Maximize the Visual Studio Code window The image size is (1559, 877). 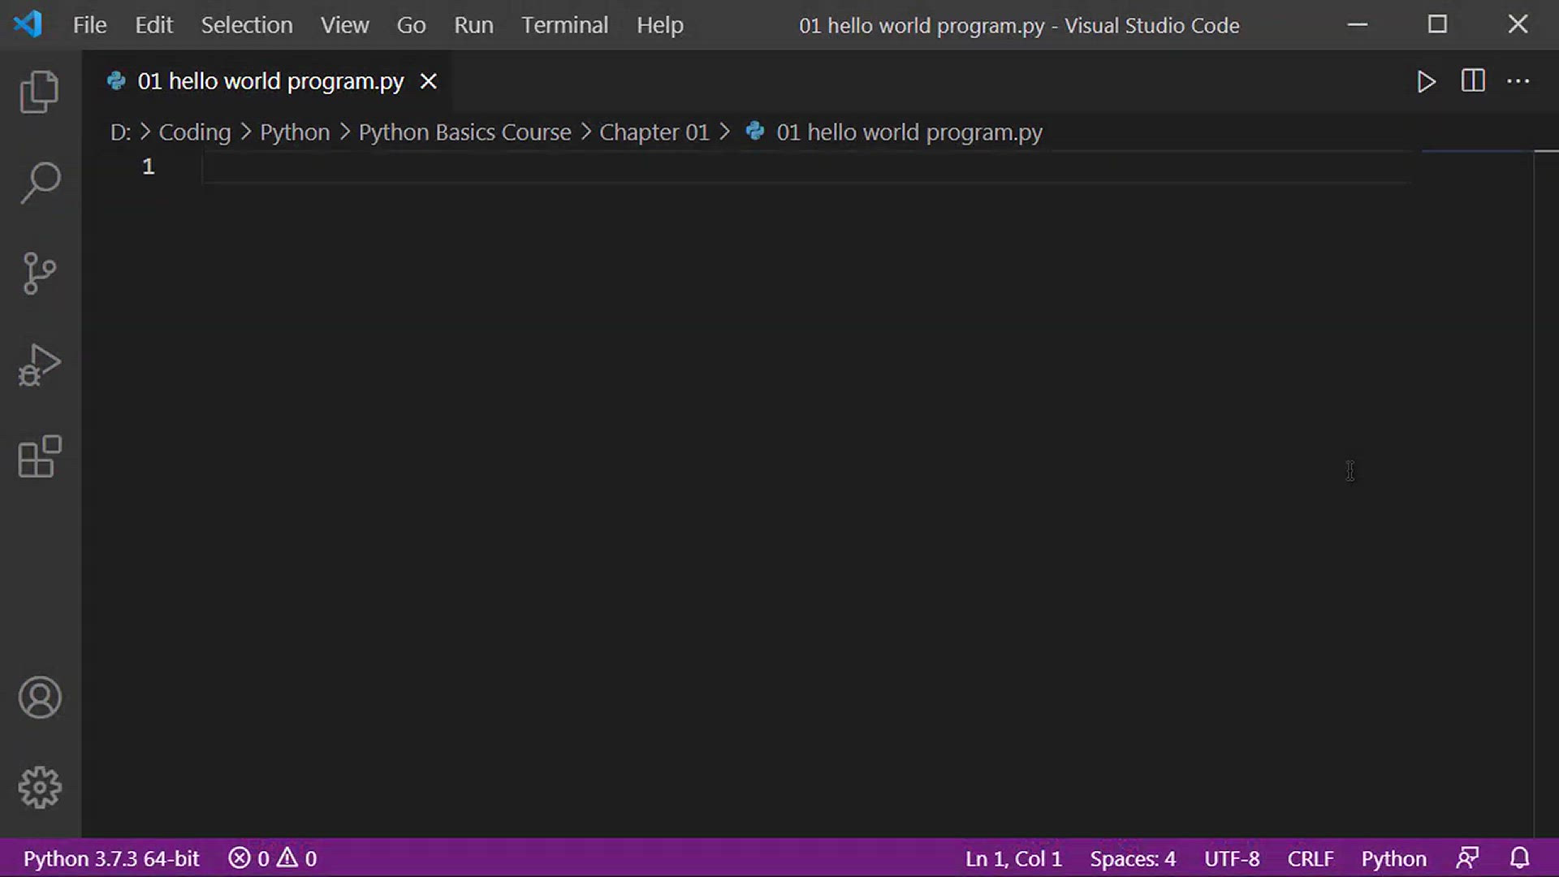pyautogui.click(x=1437, y=24)
